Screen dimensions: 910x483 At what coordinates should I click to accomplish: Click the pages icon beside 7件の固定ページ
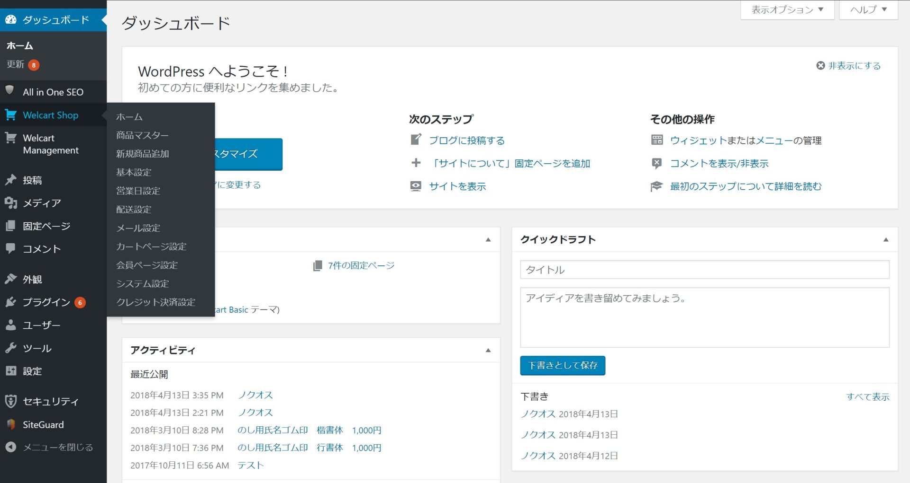[x=318, y=265]
